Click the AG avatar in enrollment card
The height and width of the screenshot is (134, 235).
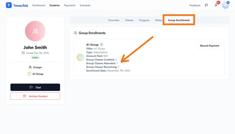80,57
